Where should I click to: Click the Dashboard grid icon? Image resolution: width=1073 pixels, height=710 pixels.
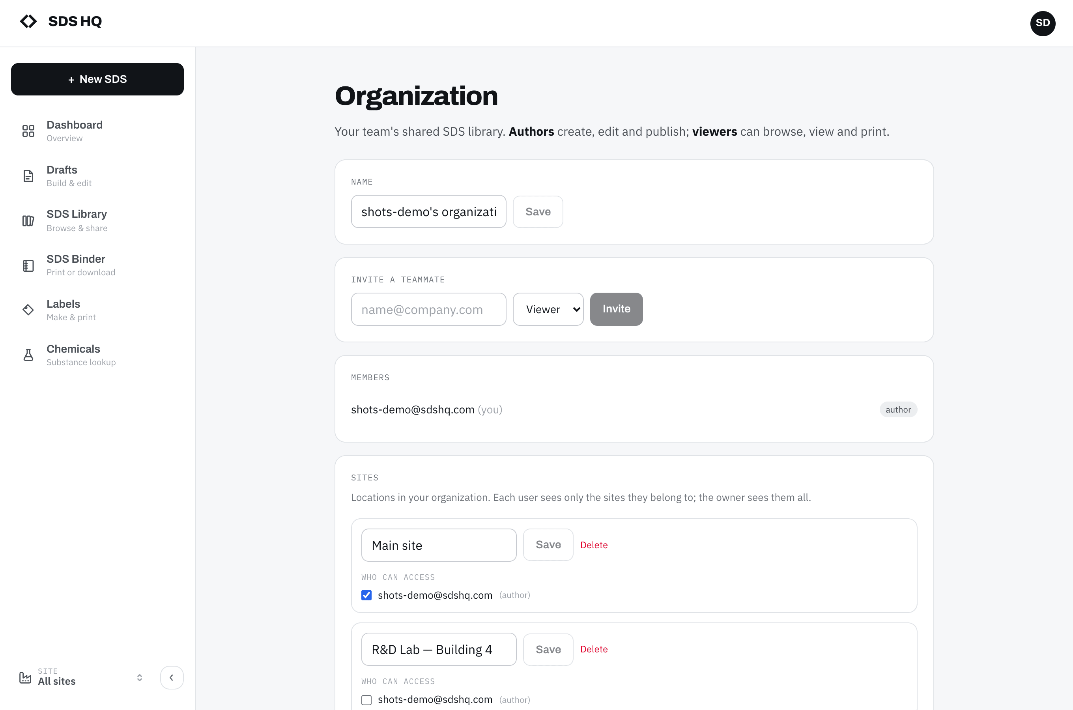[28, 131]
